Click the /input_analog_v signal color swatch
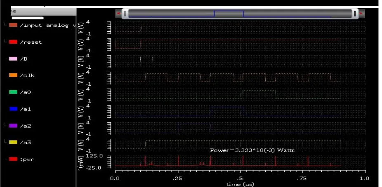Image resolution: width=382 pixels, height=187 pixels. [13, 25]
